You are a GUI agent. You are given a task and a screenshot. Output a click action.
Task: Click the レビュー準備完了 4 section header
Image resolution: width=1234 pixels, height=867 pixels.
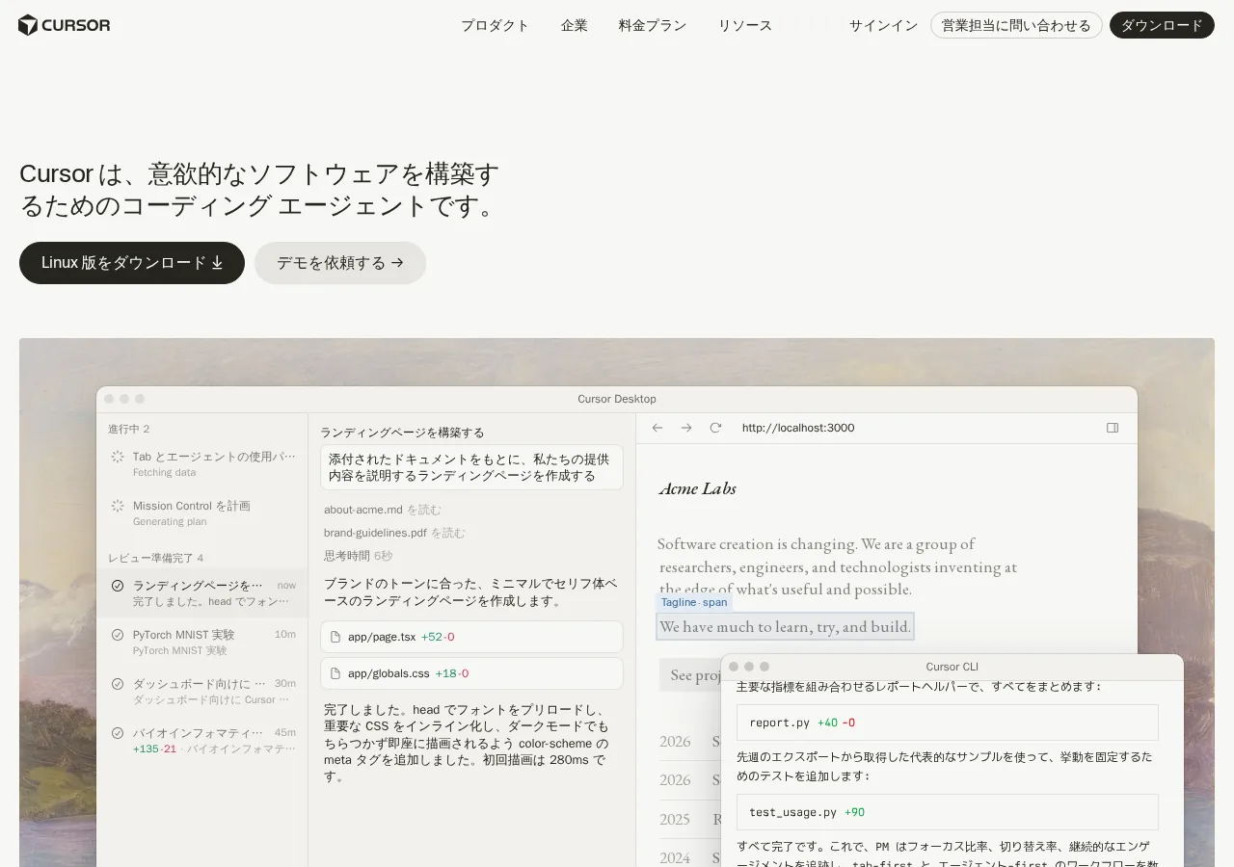(x=156, y=558)
